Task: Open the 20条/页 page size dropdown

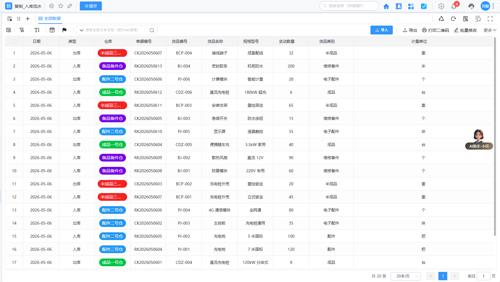Action: tap(406, 276)
